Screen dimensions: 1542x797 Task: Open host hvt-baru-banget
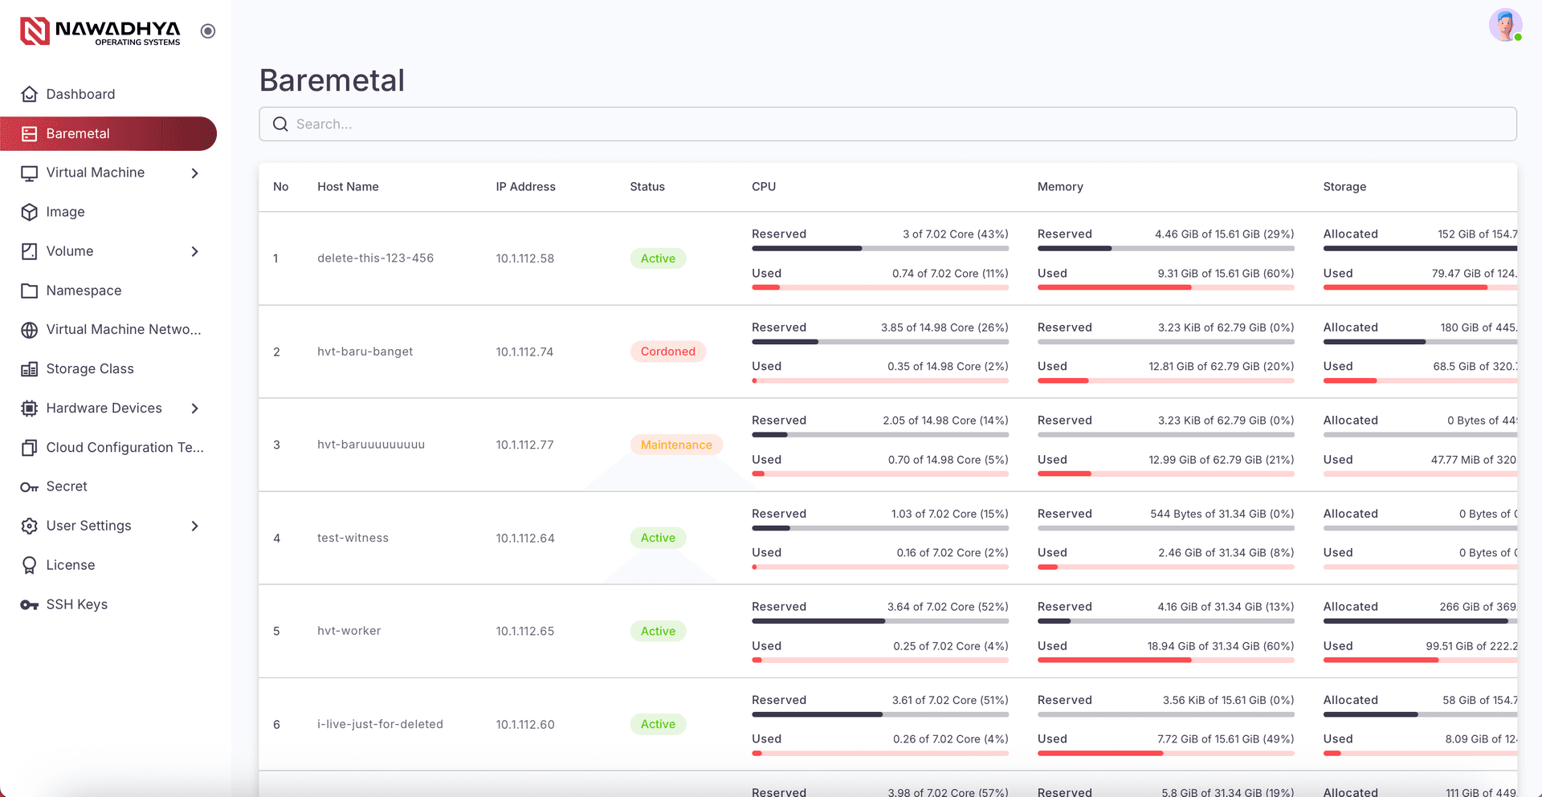[x=365, y=352]
